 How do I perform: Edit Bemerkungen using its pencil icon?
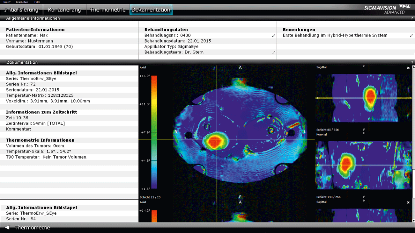[x=411, y=36]
